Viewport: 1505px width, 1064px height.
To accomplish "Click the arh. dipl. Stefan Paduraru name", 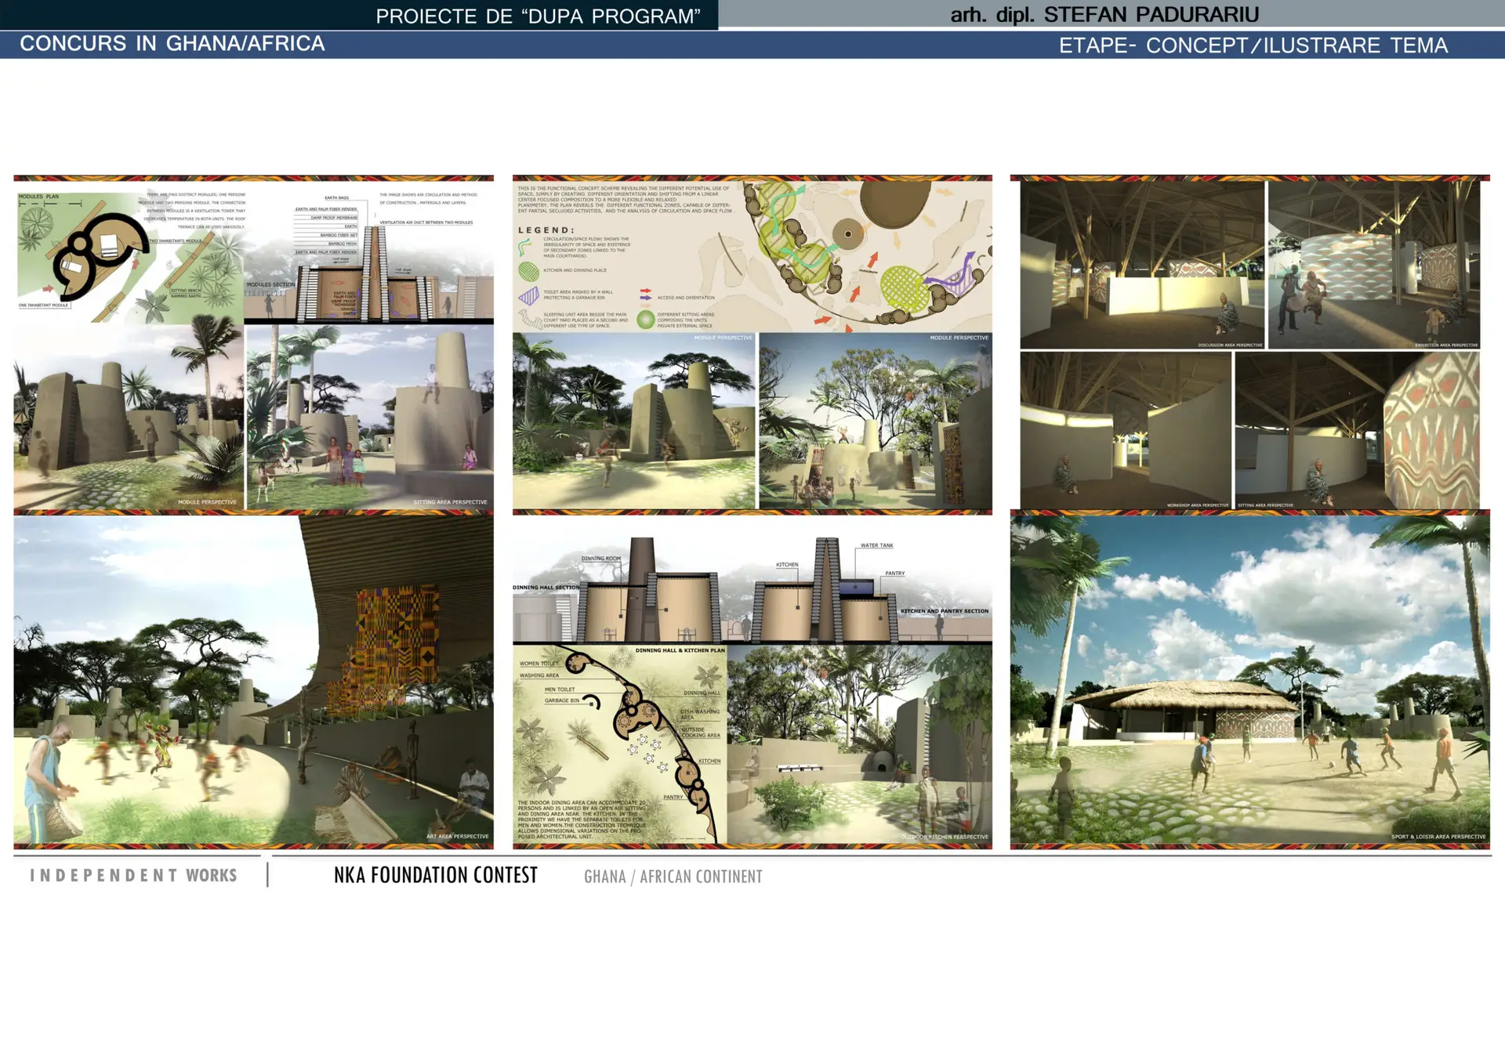I will (1104, 15).
